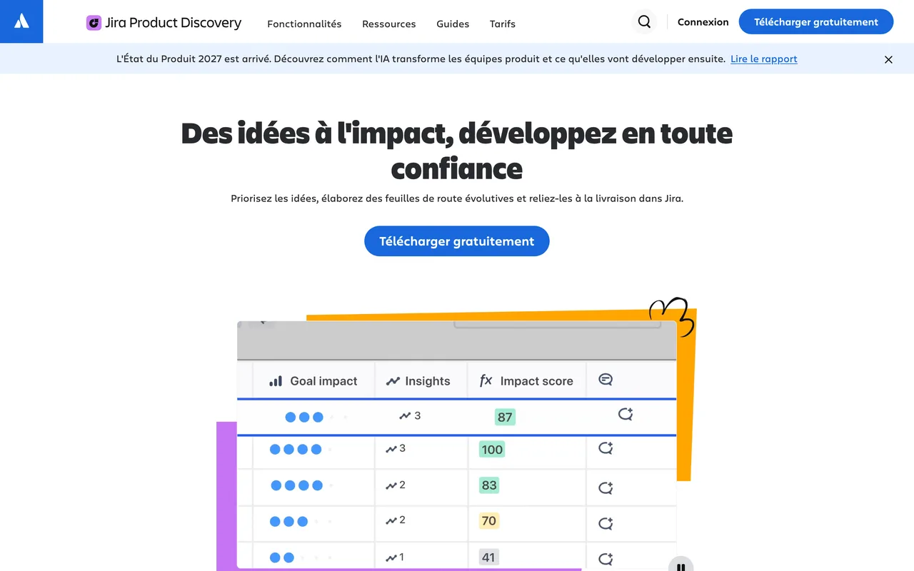This screenshot has height=571, width=914.
Task: Select the Impact score value 87
Action: click(x=505, y=417)
